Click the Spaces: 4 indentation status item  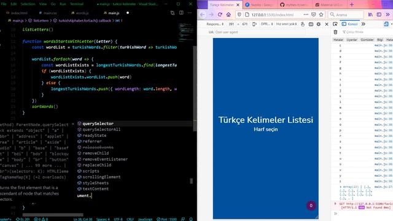[103, 219]
